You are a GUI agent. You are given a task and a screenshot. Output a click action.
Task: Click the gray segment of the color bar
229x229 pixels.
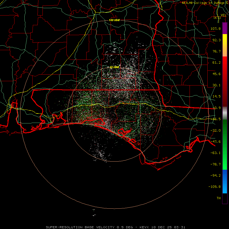pyautogui.click(x=225, y=113)
